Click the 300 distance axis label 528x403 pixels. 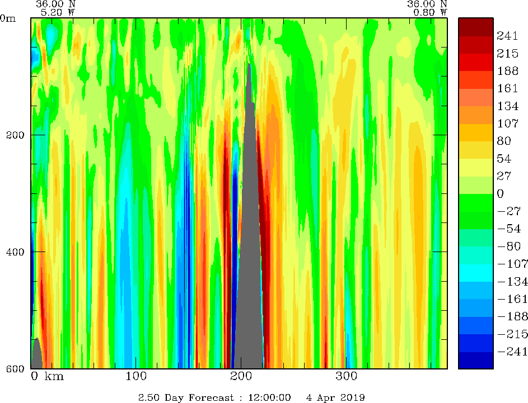tap(346, 376)
